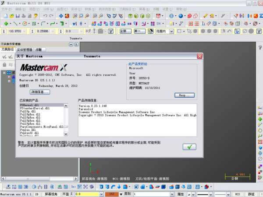Click the 全部 select-all button
Image resolution: width=263 pixels, height=197 pixels.
coord(125,32)
